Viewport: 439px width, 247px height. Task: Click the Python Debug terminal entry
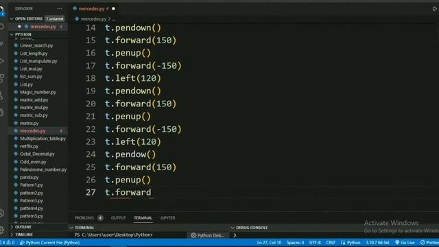(208, 235)
